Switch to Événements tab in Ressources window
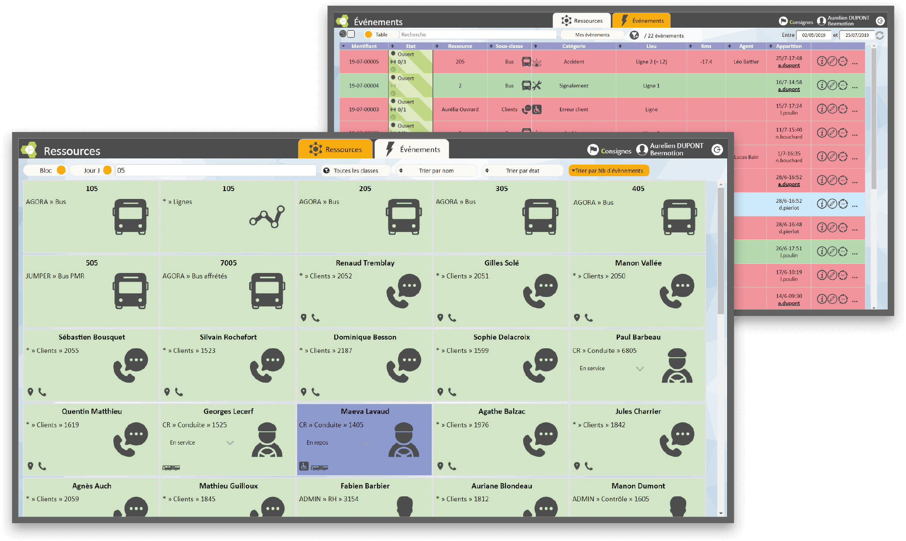 [412, 149]
